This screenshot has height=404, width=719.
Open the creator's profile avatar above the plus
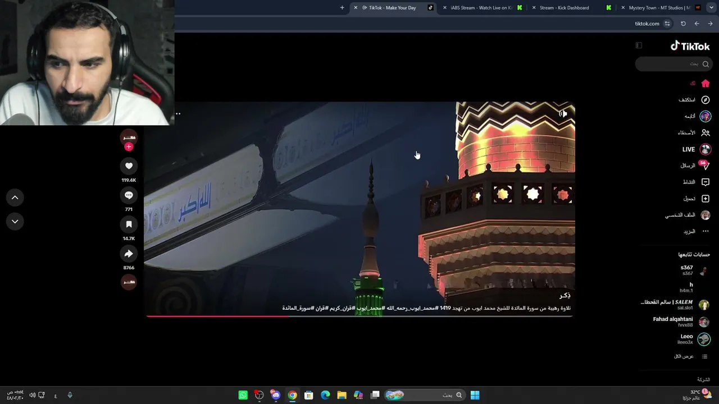coord(129,137)
